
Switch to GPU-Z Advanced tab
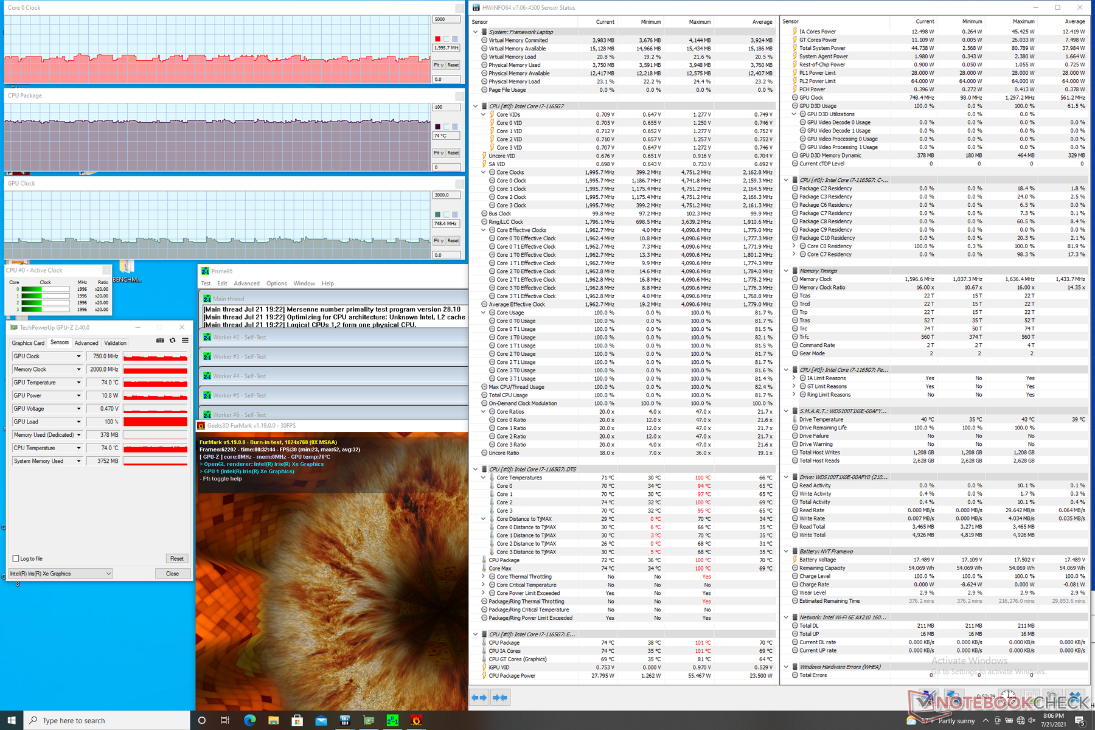(x=86, y=343)
